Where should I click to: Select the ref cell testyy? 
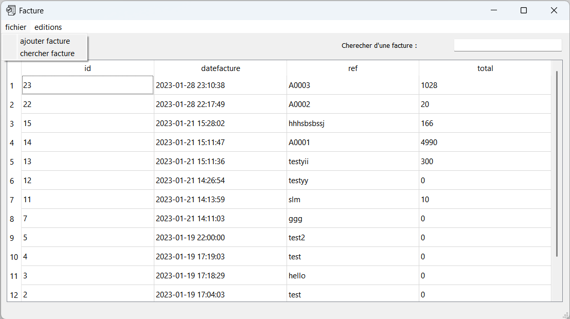[352, 181]
